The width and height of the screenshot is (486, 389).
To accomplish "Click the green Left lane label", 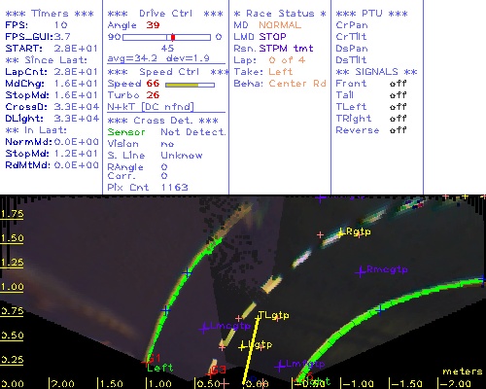I will 160,368.
